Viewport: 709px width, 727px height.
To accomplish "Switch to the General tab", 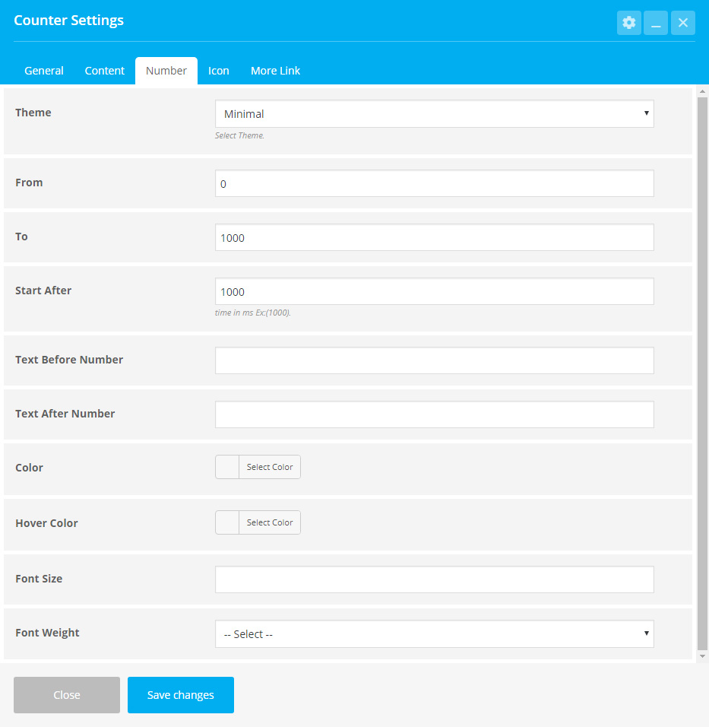I will 44,71.
